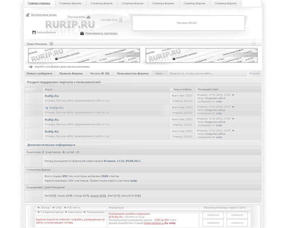
Task: Open the footer Платные рипы link
Action: (x=95, y=212)
